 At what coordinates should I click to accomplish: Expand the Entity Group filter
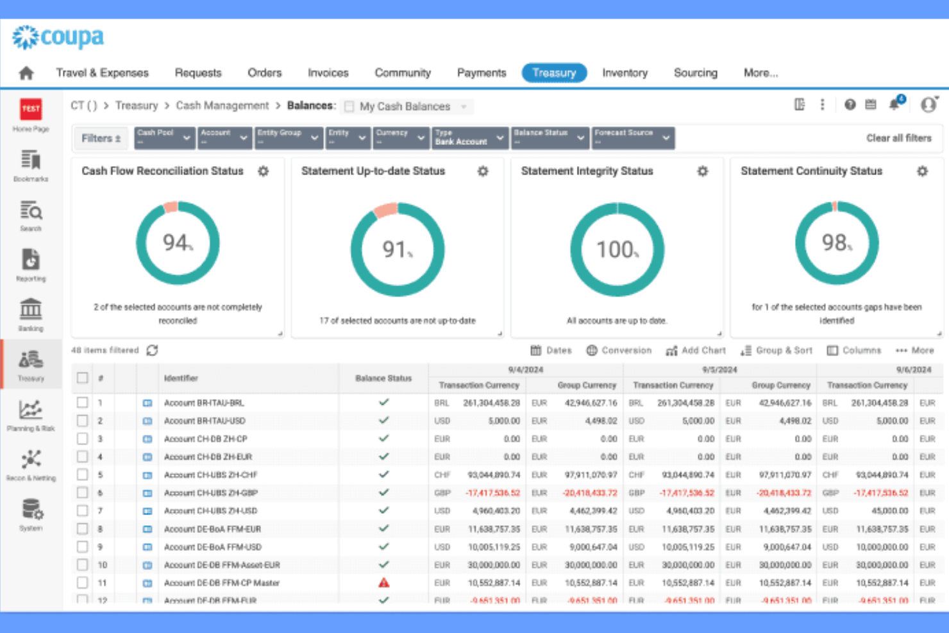coord(289,137)
